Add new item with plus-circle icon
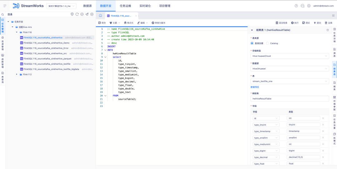 (x=92, y=14)
